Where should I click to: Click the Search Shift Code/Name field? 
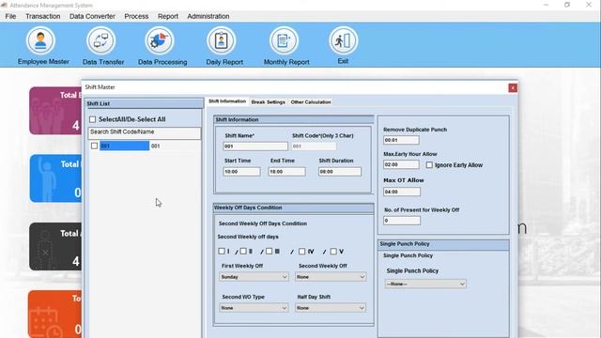[144, 132]
